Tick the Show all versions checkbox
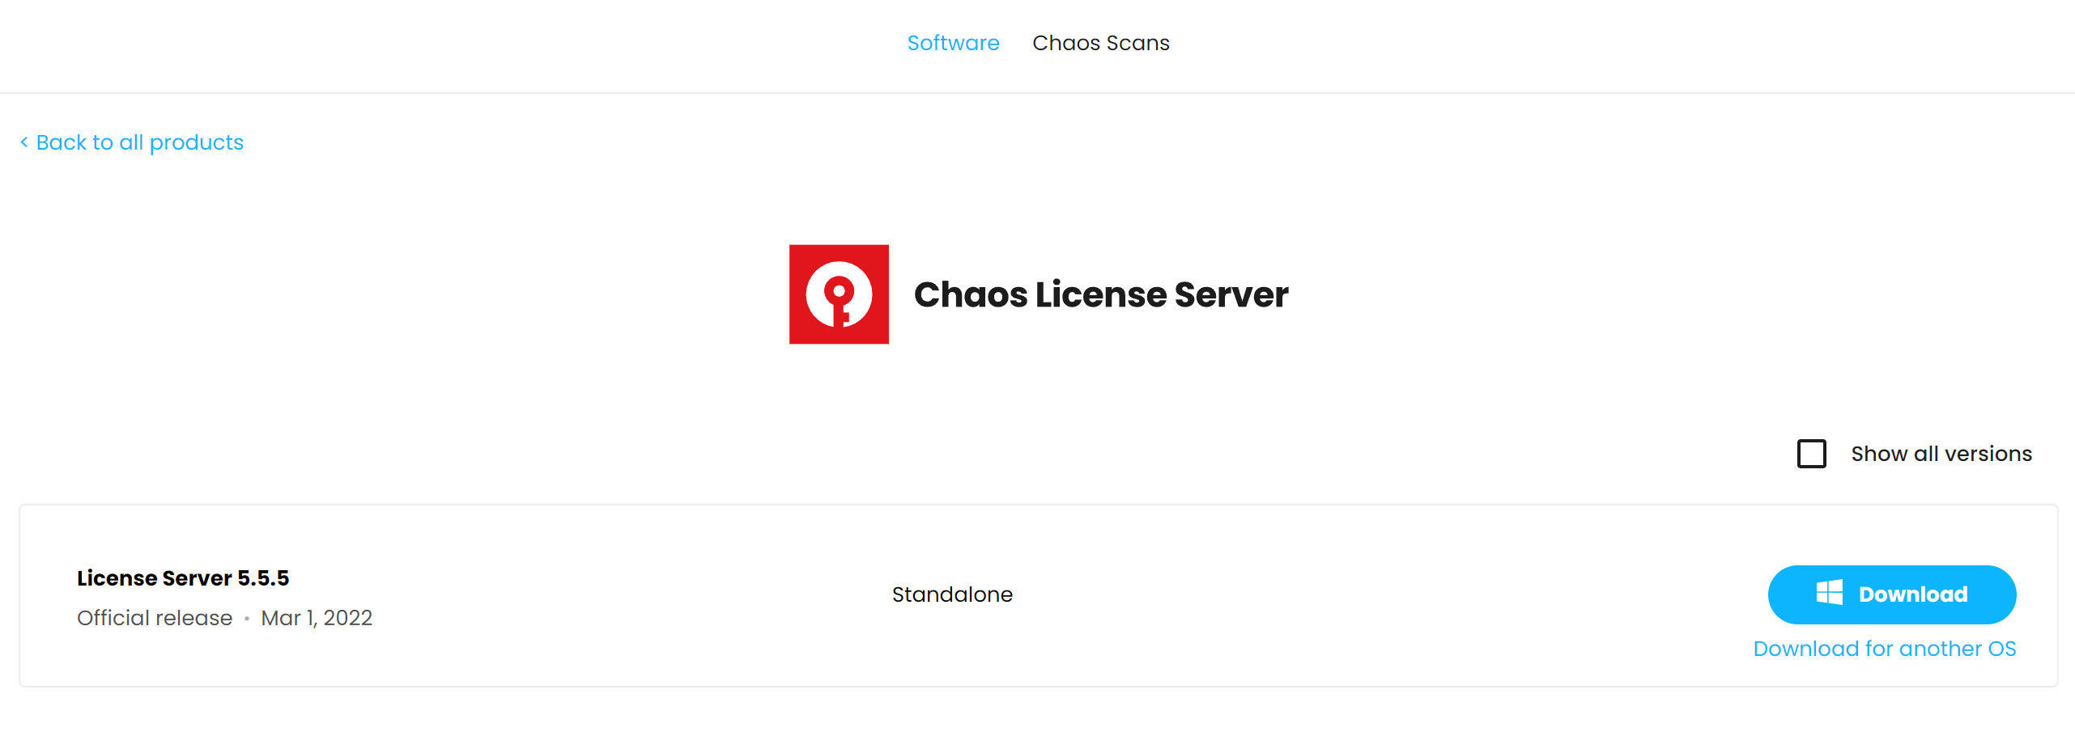Viewport: 2075px width, 736px height. pos(1811,454)
